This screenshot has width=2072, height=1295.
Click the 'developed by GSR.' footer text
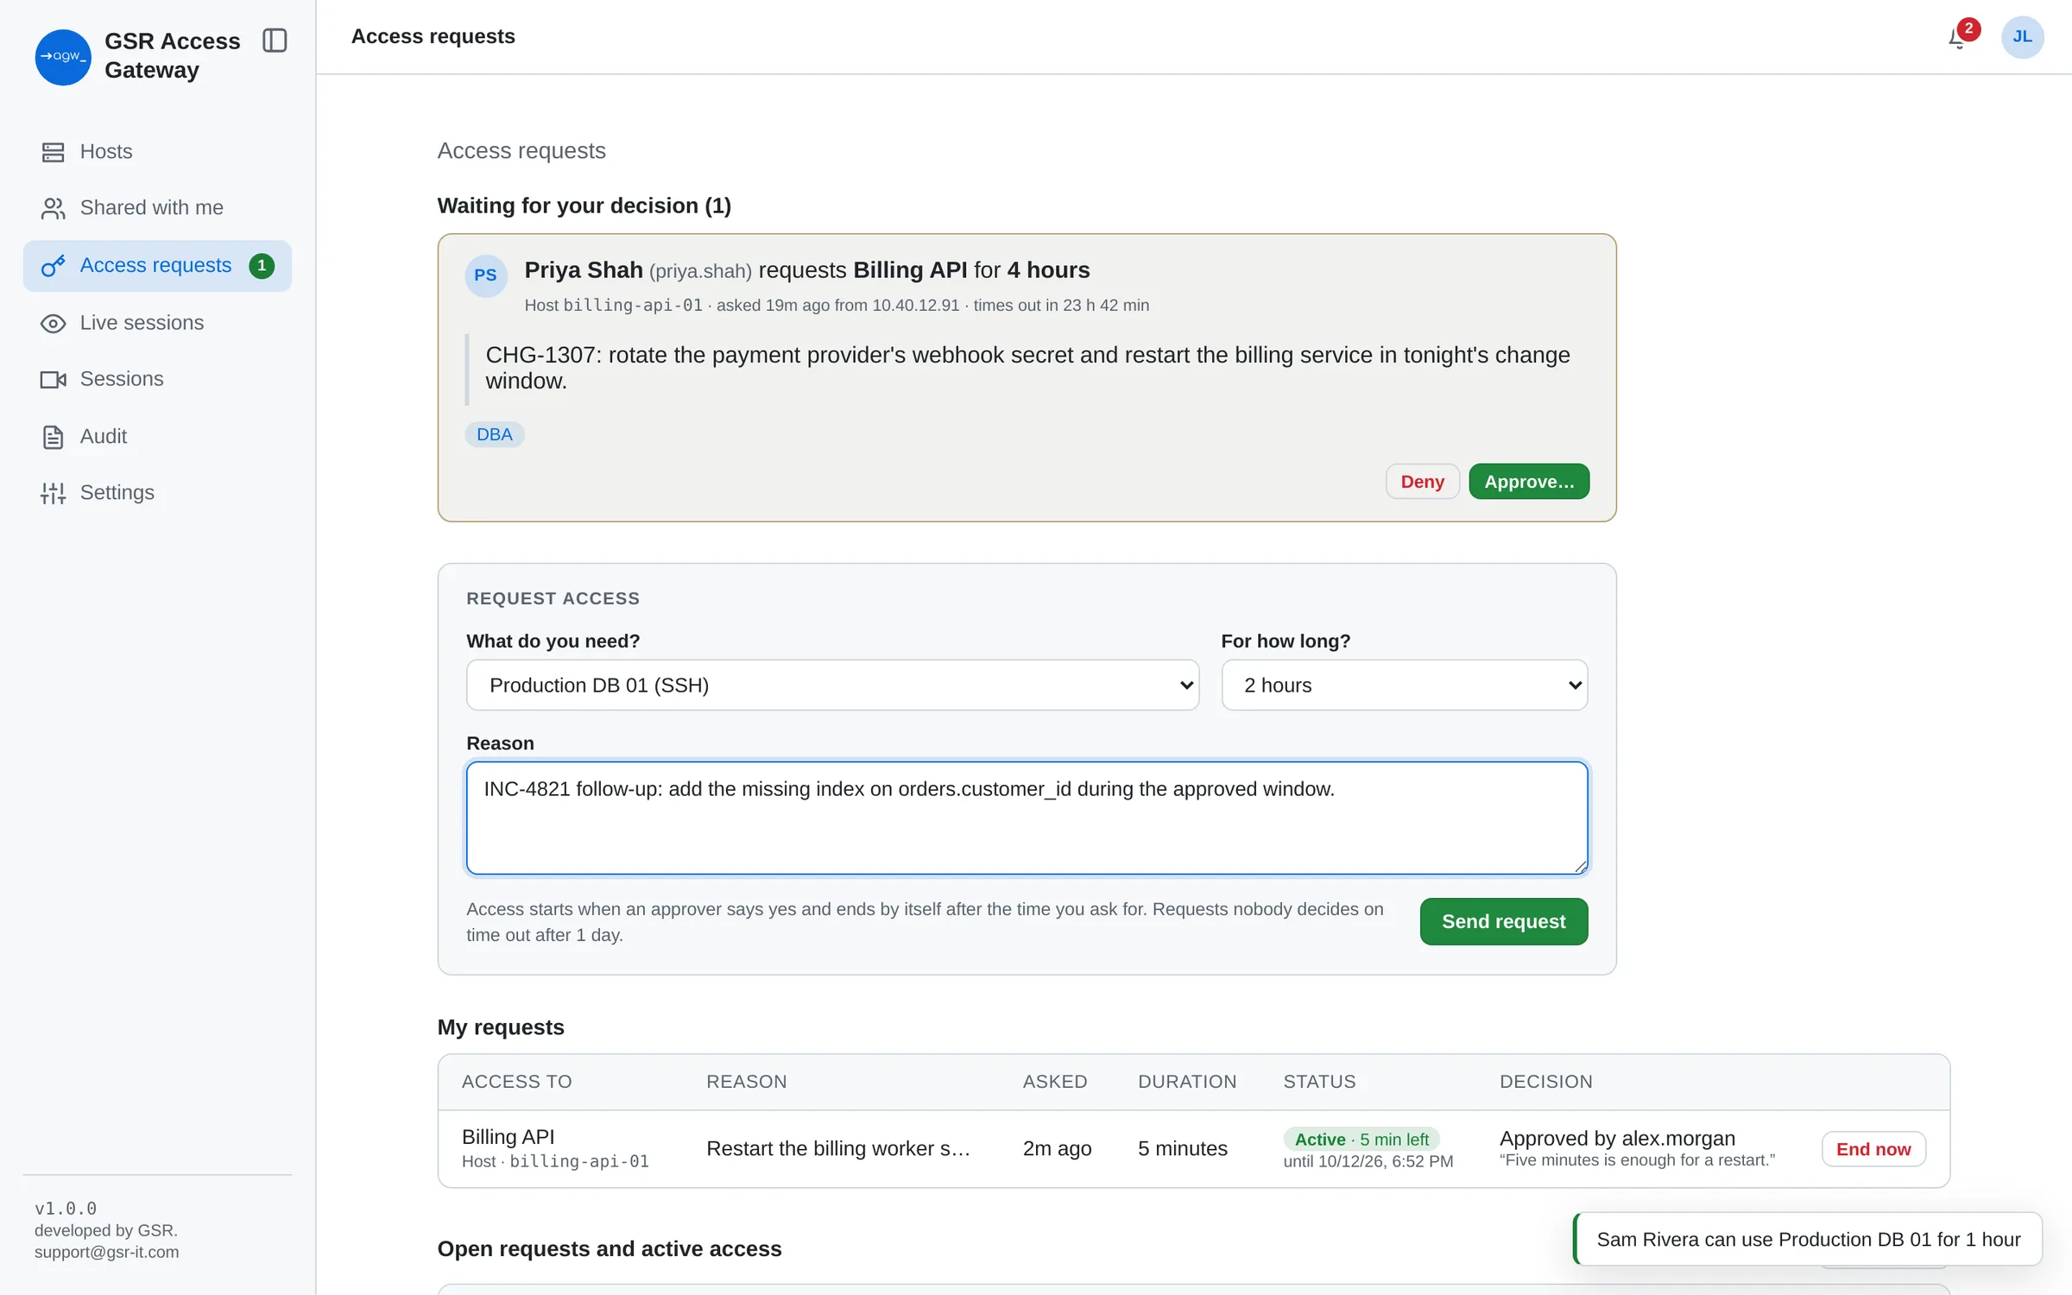106,1231
